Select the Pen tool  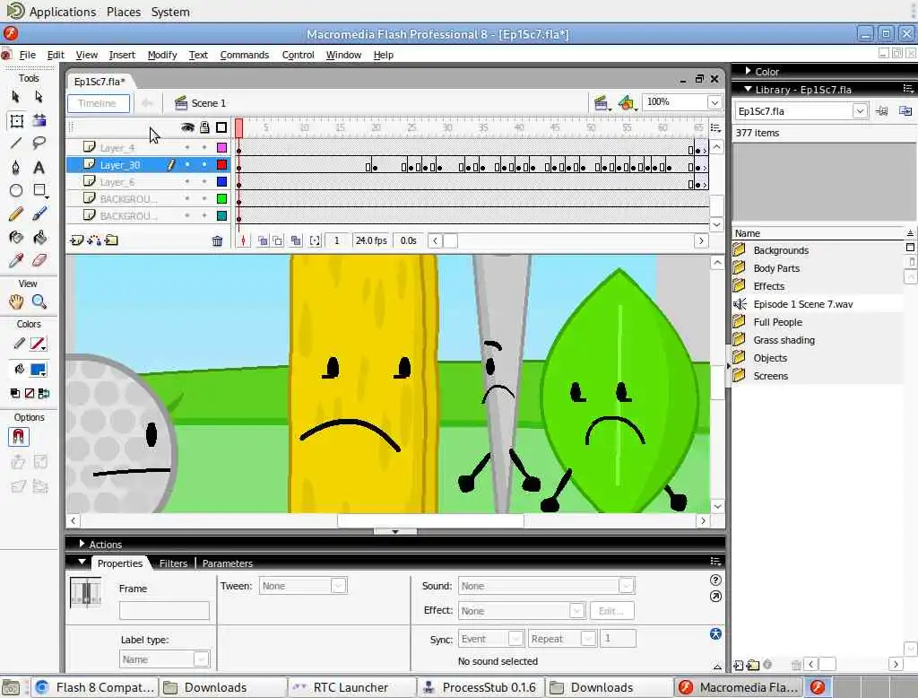tap(16, 168)
